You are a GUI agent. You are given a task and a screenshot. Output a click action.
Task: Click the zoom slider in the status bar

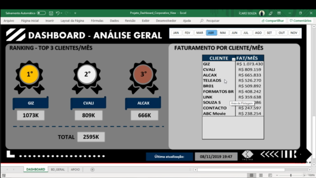click(x=291, y=175)
